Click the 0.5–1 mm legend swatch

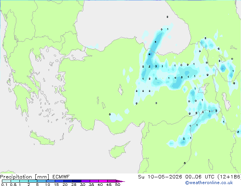(15, 181)
